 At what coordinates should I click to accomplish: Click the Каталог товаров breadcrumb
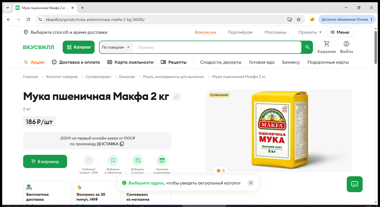(x=62, y=77)
